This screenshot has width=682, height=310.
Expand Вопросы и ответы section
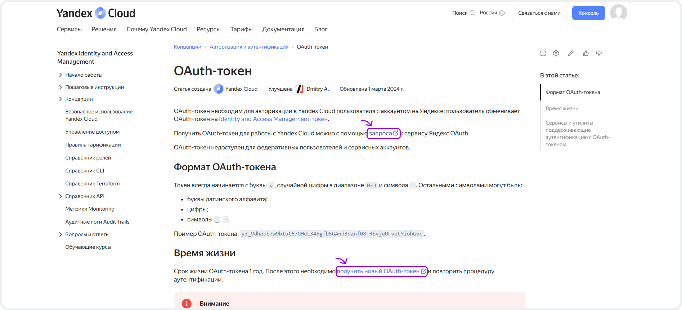pos(60,234)
